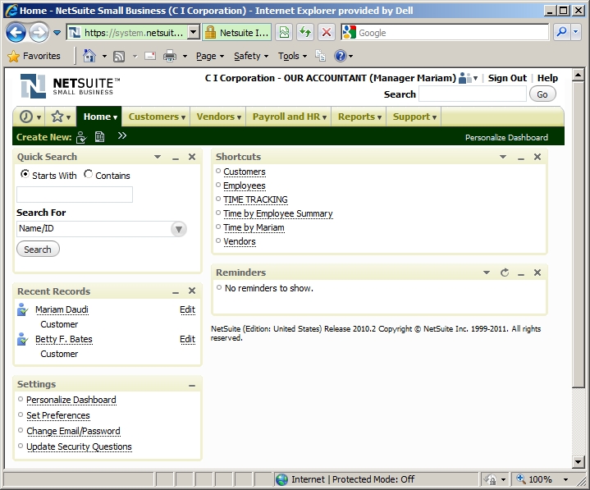Click the Change Role people icon

465,78
